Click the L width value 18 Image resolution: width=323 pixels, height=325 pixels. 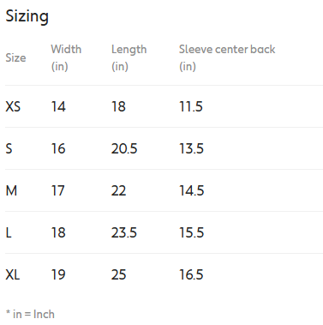58,232
